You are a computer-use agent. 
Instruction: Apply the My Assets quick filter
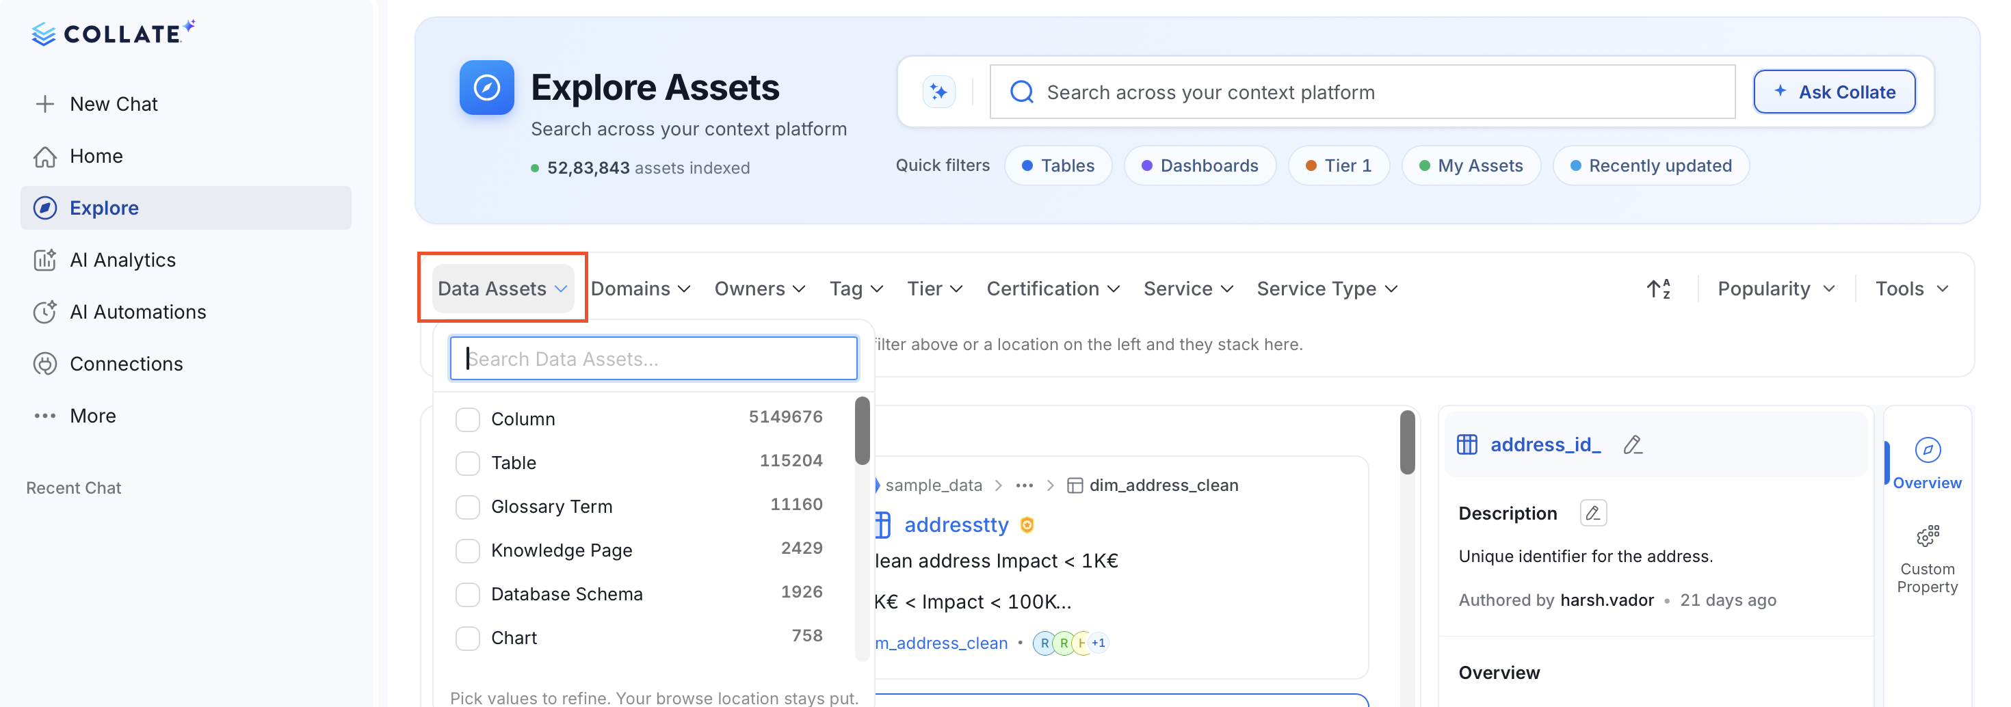[x=1471, y=165]
